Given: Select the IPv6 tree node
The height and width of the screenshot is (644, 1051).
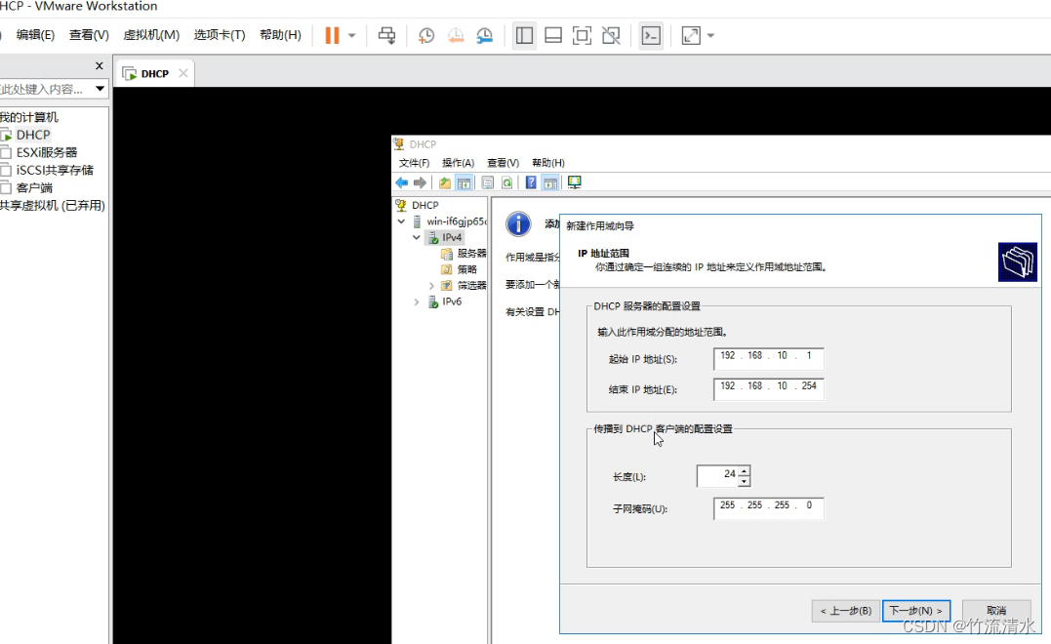Looking at the screenshot, I should coord(452,302).
